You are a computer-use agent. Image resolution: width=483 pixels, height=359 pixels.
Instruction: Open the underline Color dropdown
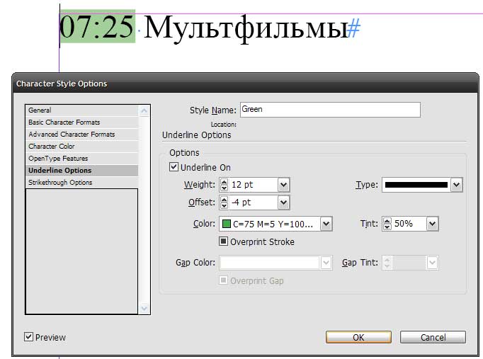point(326,224)
